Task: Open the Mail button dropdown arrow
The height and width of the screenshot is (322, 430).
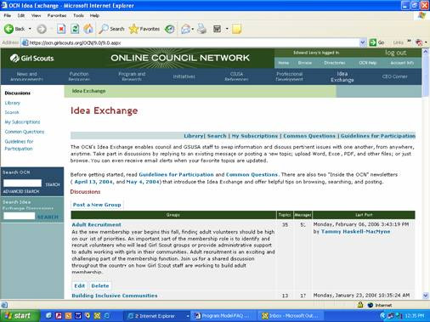Action: coord(193,29)
